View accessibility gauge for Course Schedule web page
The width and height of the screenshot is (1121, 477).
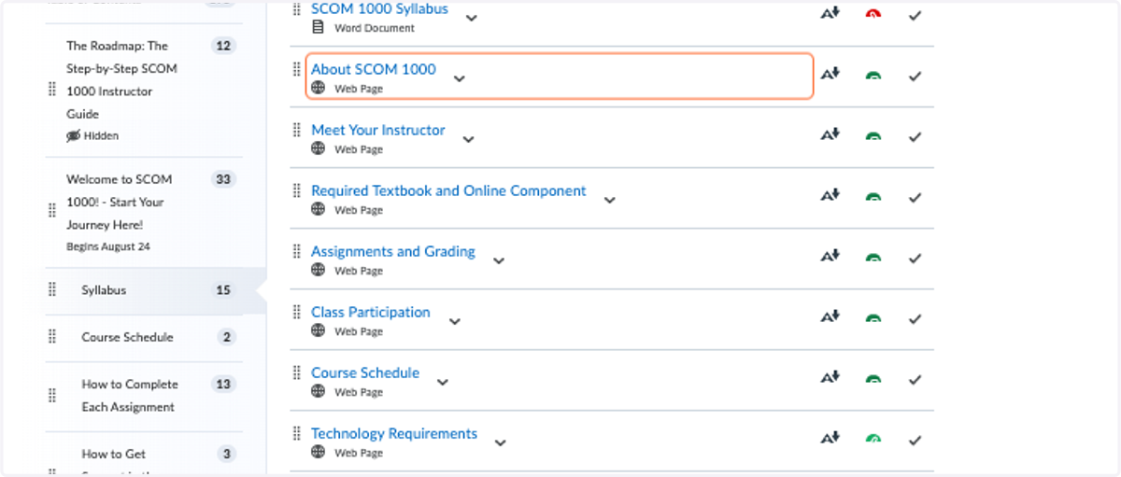tap(873, 379)
